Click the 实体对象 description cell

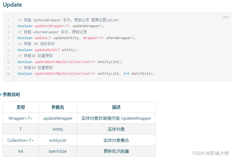point(116,129)
